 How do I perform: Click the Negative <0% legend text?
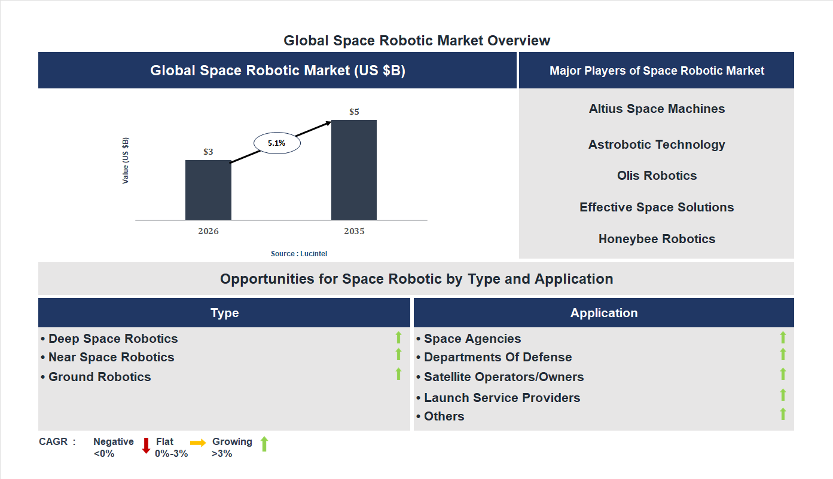[x=113, y=447]
